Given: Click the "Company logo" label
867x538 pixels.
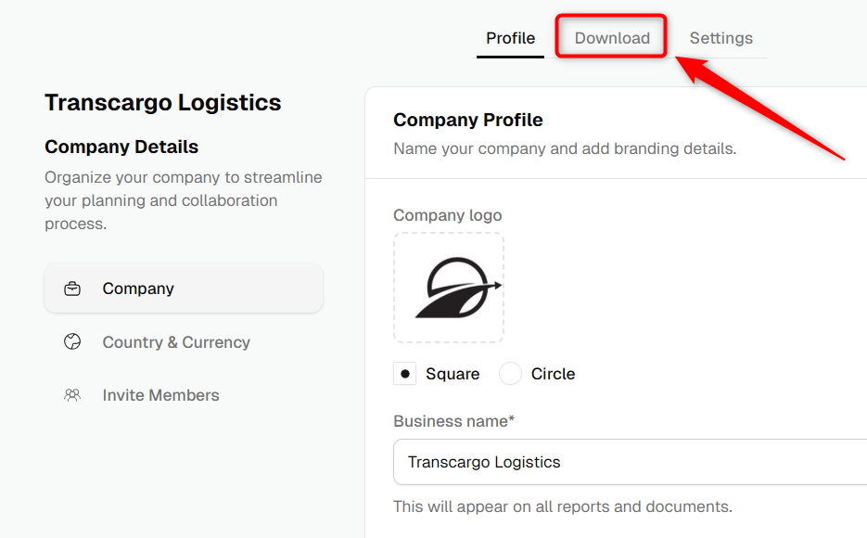Looking at the screenshot, I should [447, 215].
